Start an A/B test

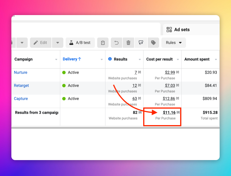coord(80,43)
